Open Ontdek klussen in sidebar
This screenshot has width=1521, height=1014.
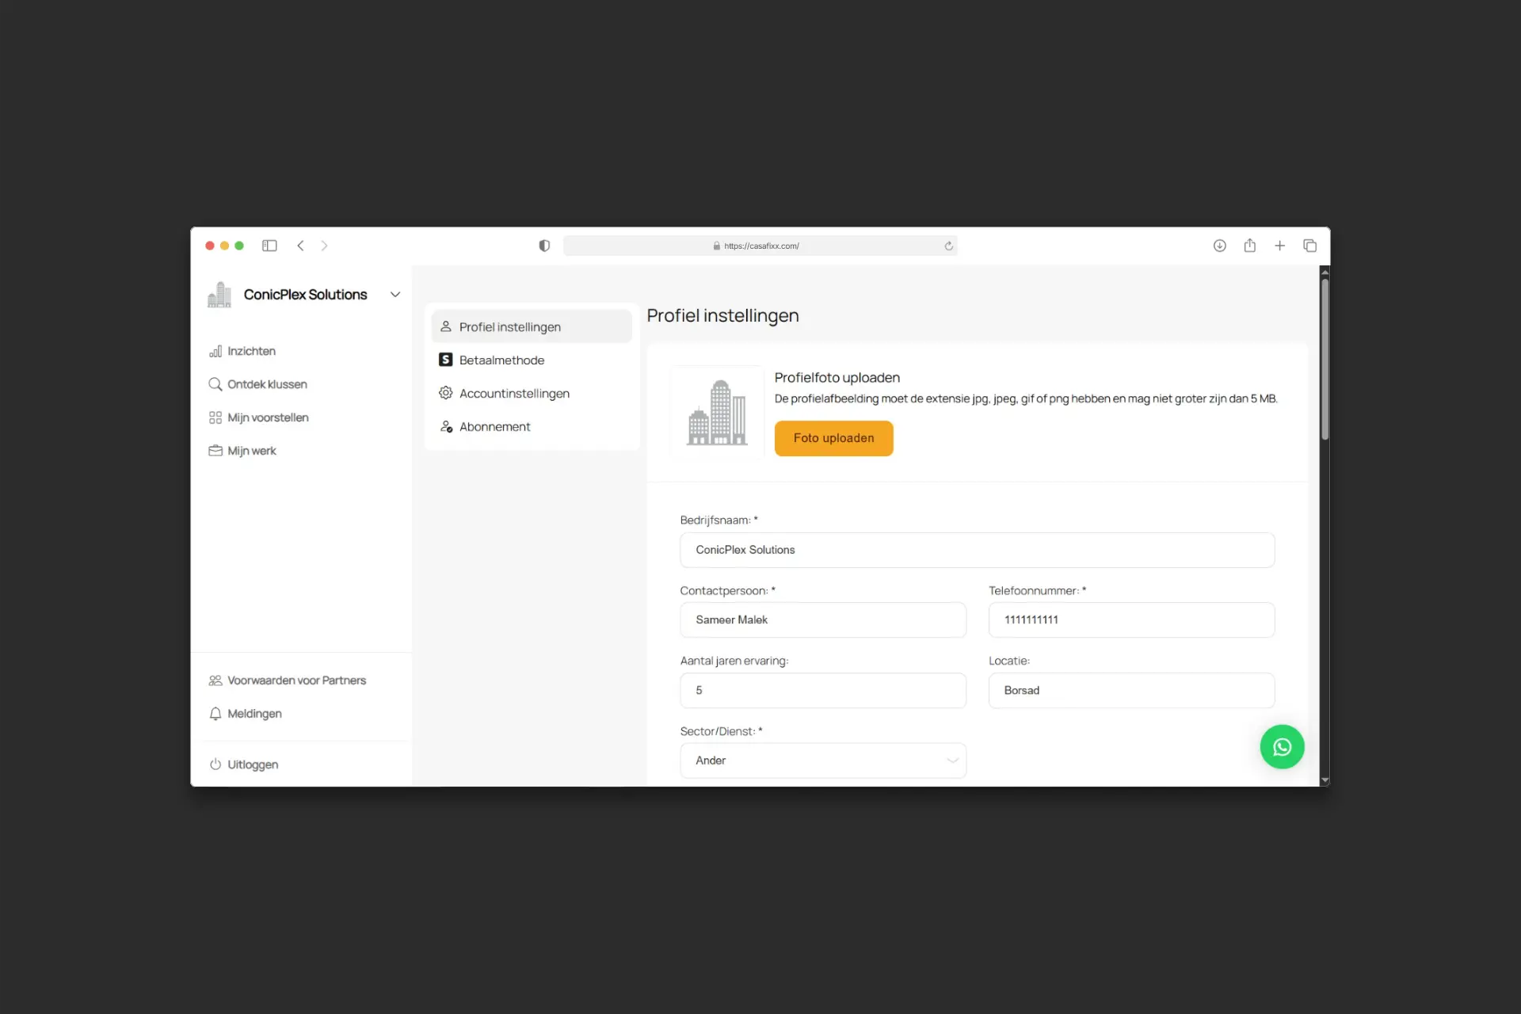(x=266, y=384)
